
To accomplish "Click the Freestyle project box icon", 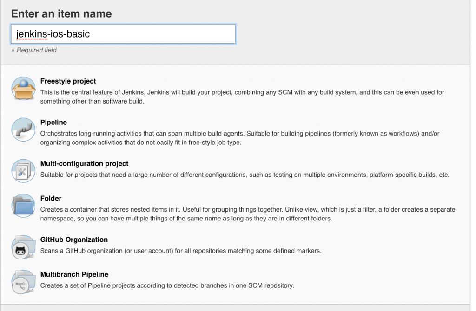I will tap(23, 89).
